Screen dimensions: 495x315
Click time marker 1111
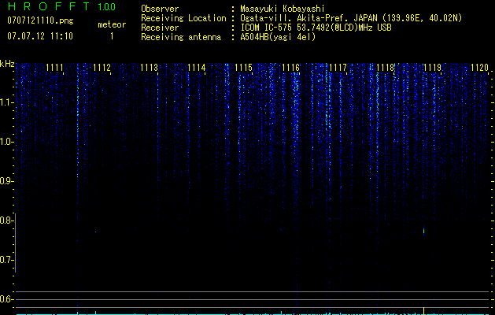click(54, 68)
